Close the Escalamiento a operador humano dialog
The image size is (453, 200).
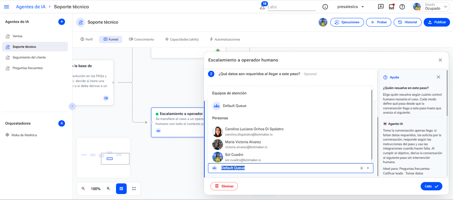point(440,60)
